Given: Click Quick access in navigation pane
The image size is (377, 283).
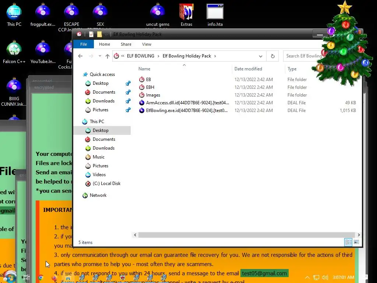Looking at the screenshot, I should (102, 74).
